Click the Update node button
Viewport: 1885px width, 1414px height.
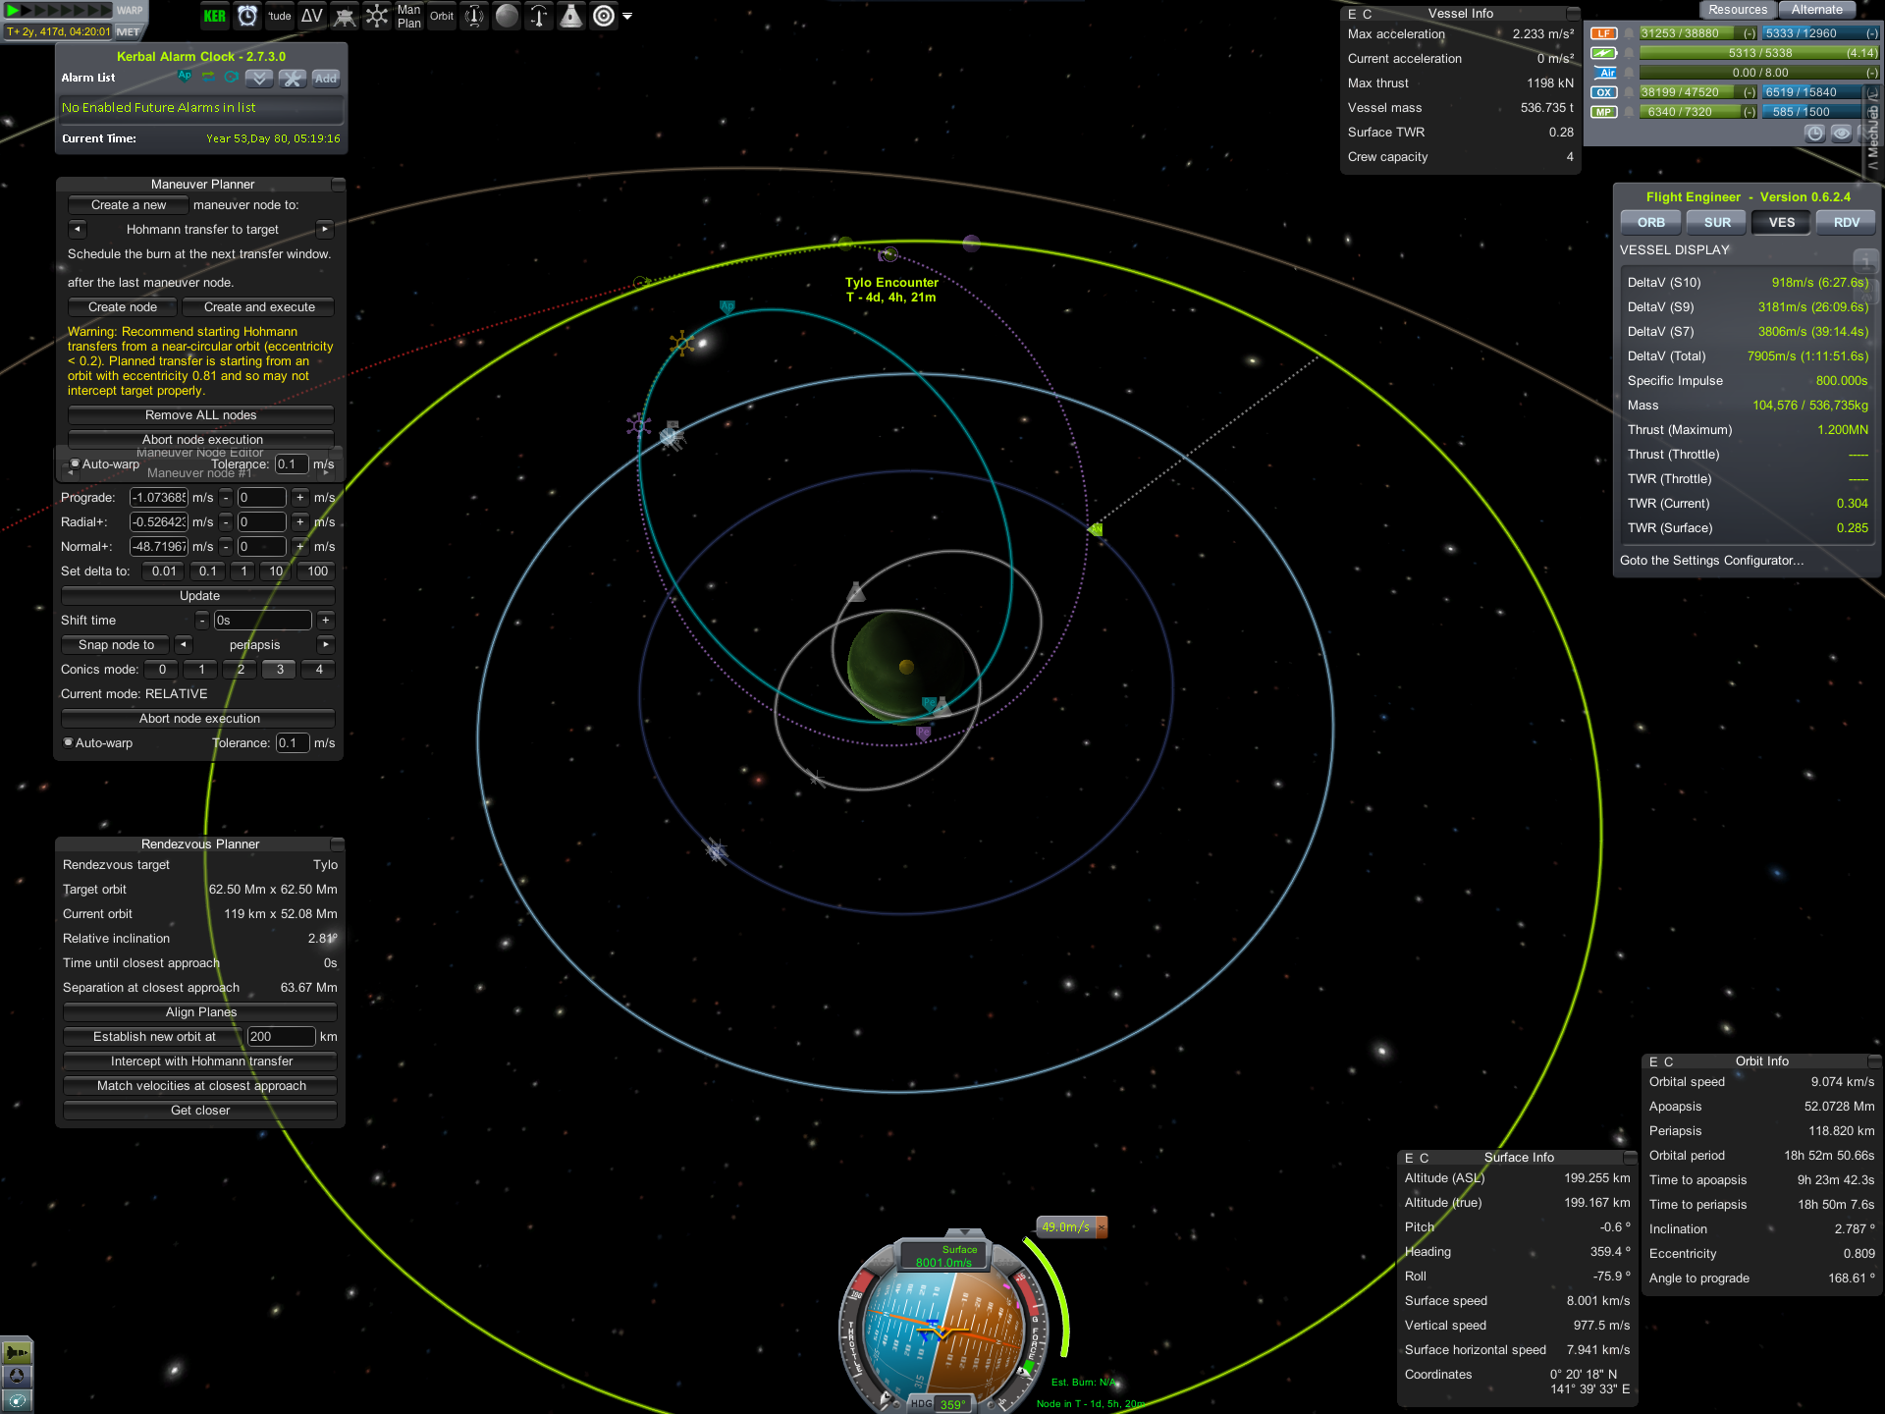(x=199, y=595)
